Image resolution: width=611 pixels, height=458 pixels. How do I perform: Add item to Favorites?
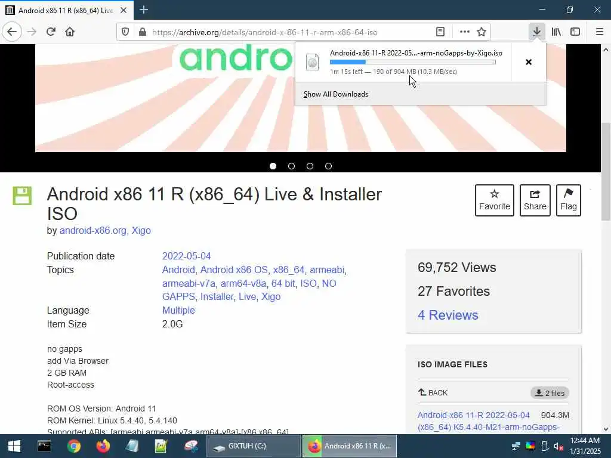[x=495, y=200]
